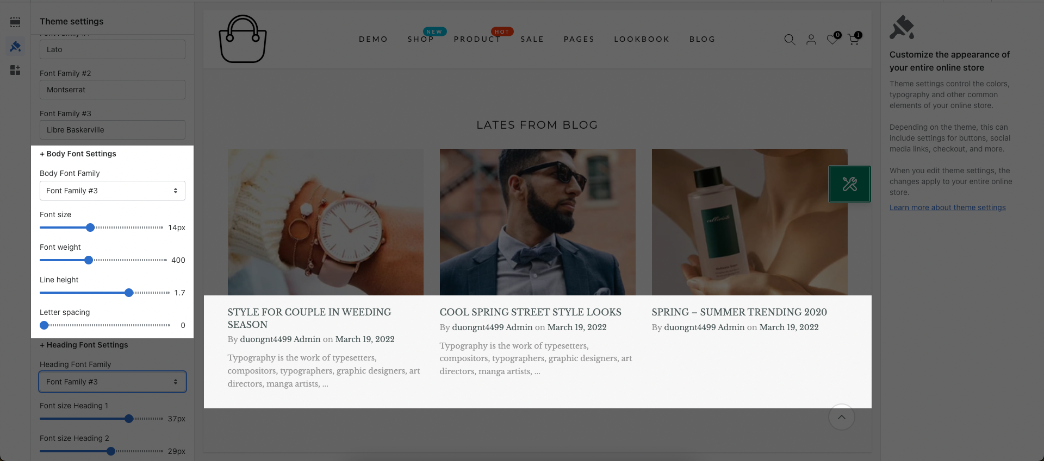Open the Add apps blocks icon
Image resolution: width=1044 pixels, height=461 pixels.
(x=15, y=70)
